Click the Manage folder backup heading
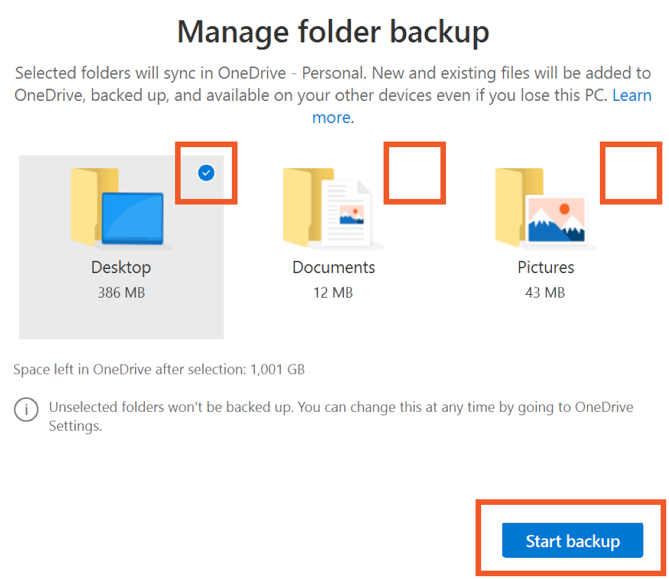 [333, 32]
